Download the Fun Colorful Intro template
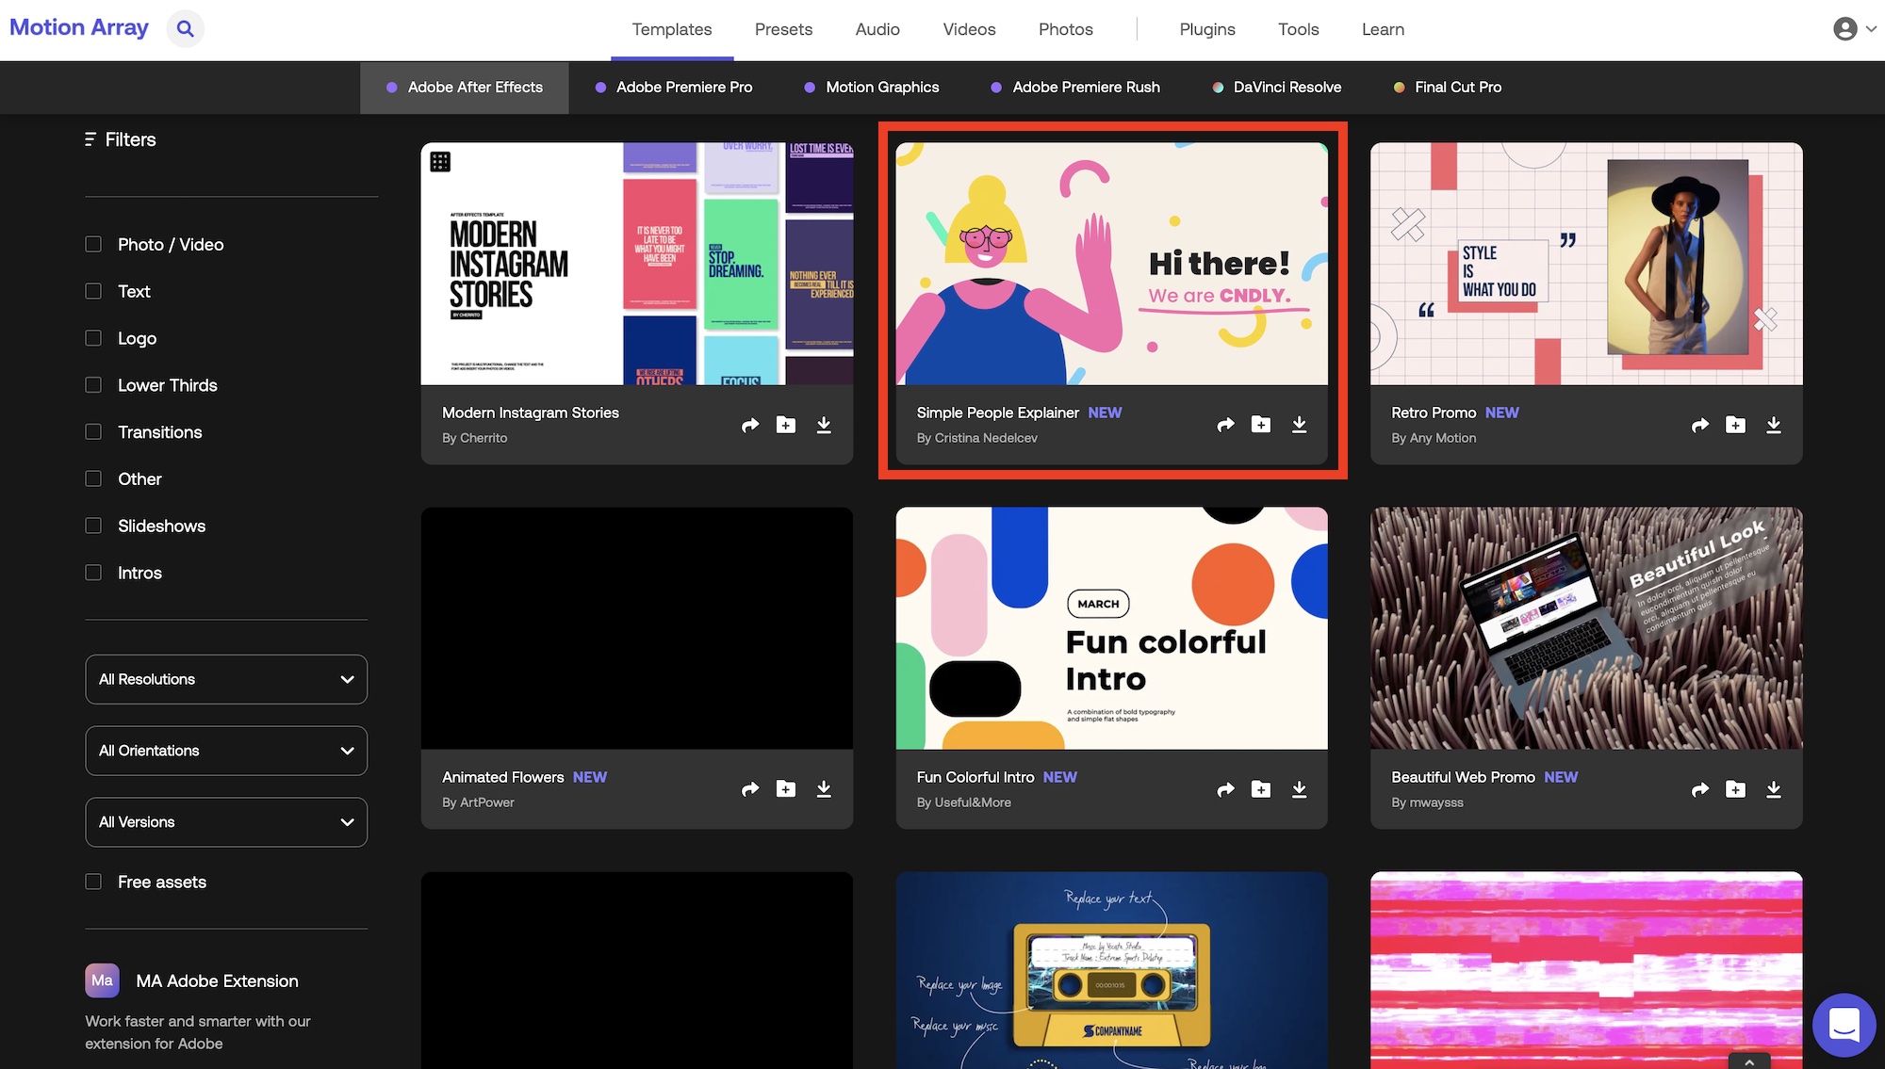 pyautogui.click(x=1299, y=789)
